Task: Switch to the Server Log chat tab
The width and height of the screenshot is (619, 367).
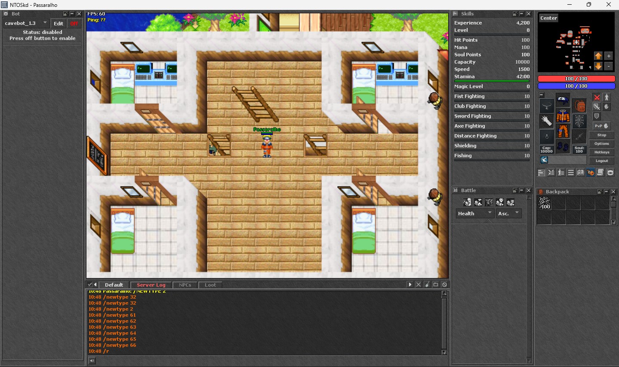Action: pos(151,285)
